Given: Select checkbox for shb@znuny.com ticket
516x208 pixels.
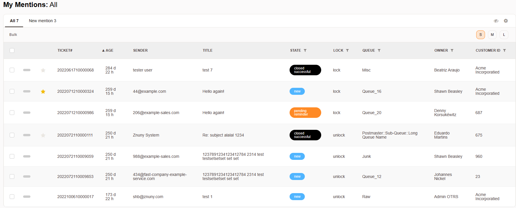Looking at the screenshot, I should click(x=12, y=197).
